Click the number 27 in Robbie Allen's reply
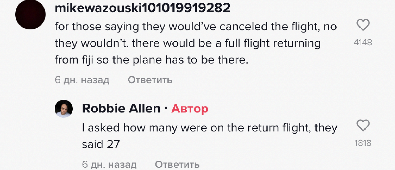Image resolution: width=395 pixels, height=170 pixels. tap(113, 145)
